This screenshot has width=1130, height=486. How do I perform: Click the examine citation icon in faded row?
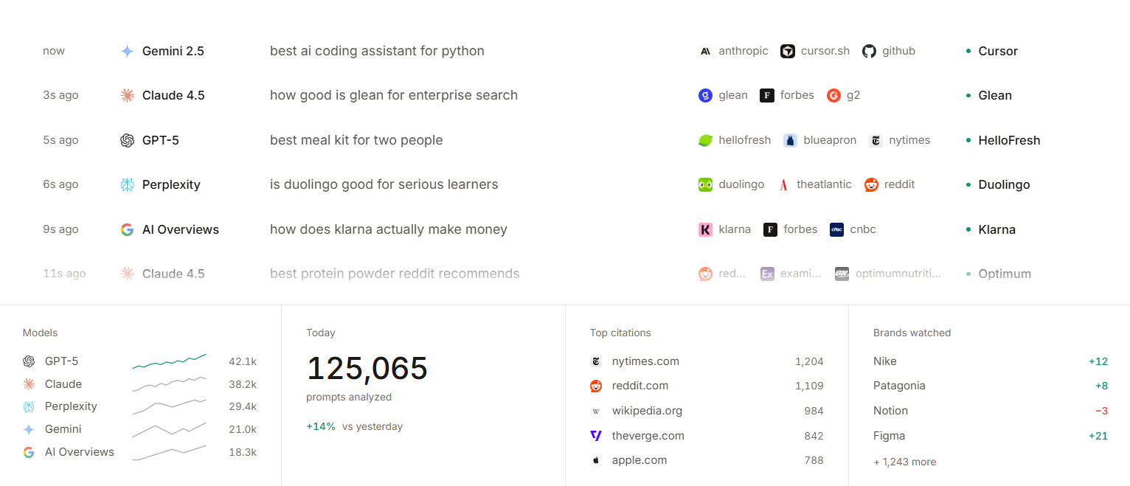tap(767, 274)
